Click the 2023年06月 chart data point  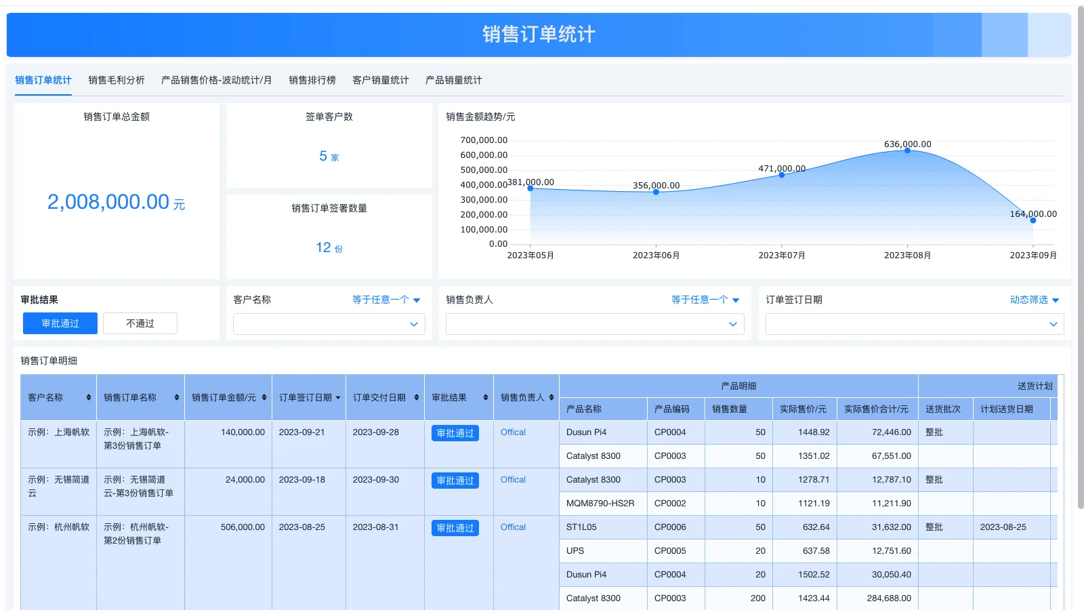pyautogui.click(x=656, y=192)
